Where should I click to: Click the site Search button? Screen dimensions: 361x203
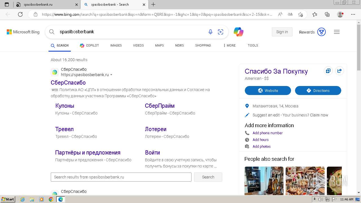(208, 177)
